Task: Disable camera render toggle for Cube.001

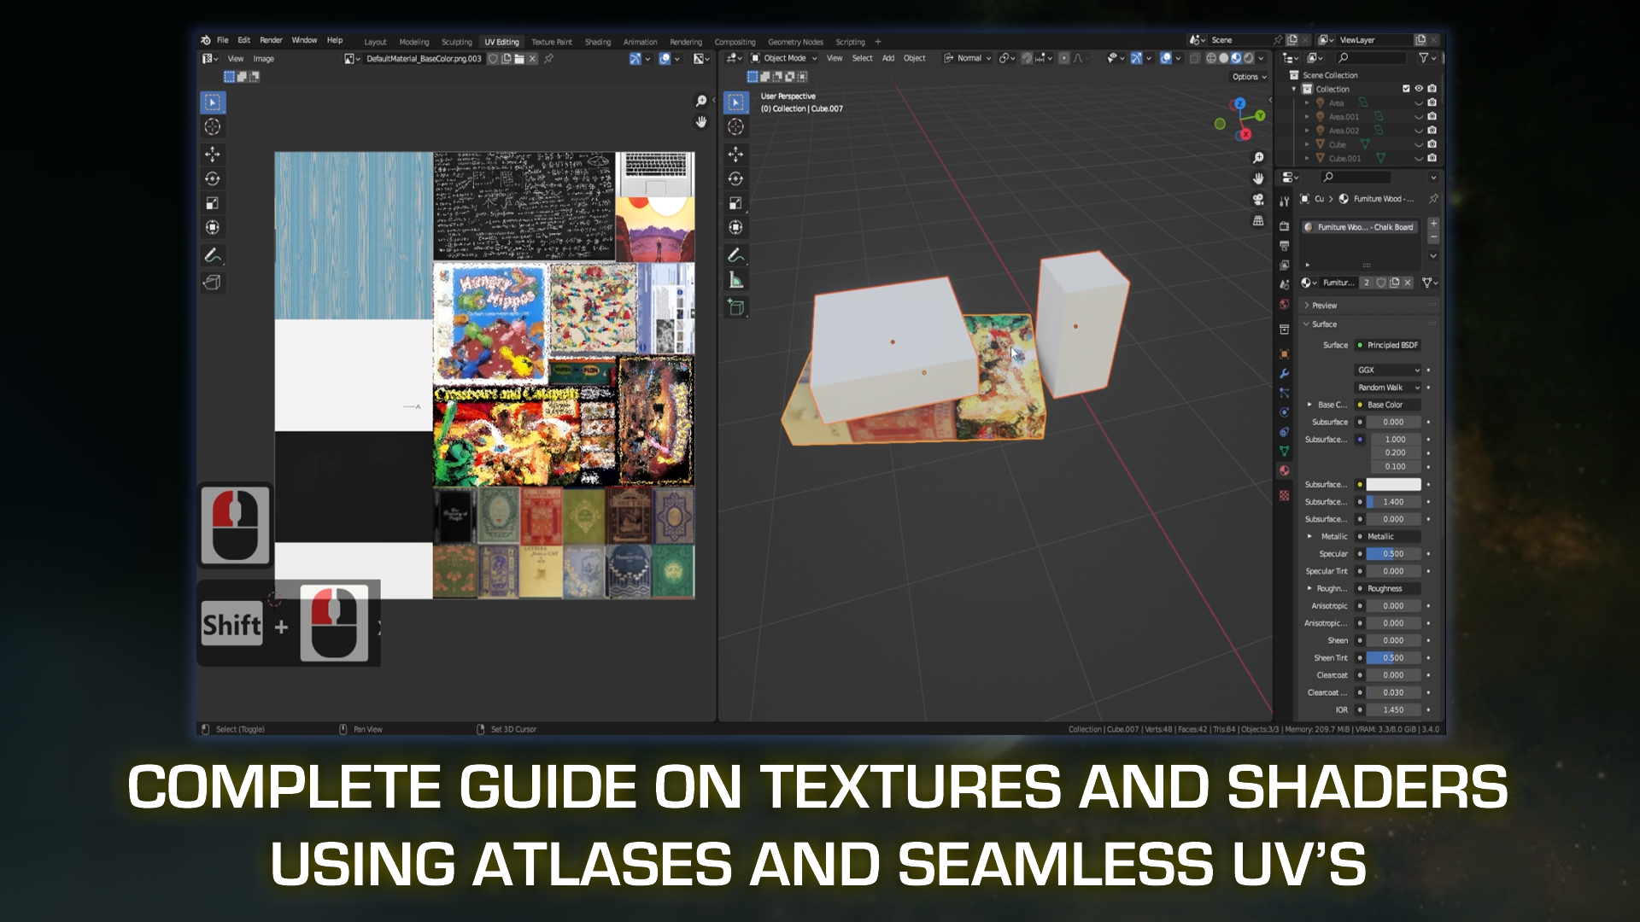Action: click(x=1433, y=159)
